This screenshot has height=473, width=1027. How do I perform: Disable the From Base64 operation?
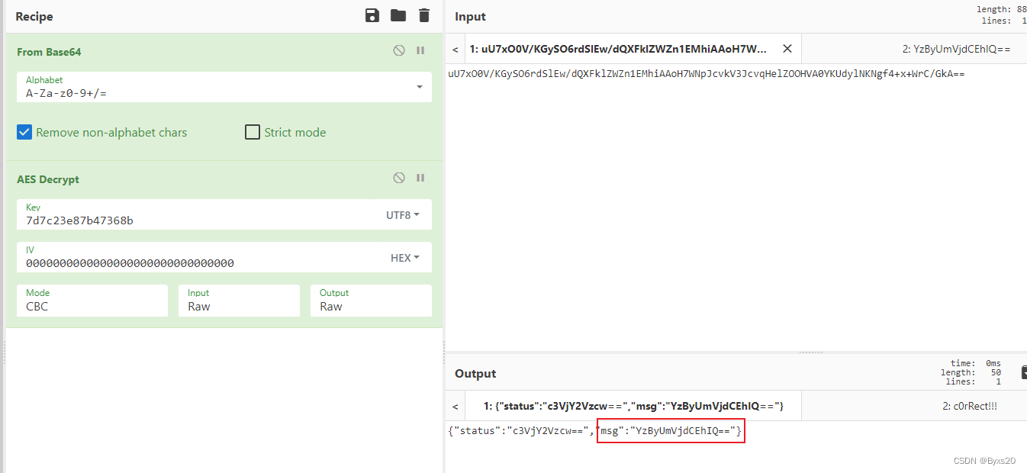coord(398,50)
